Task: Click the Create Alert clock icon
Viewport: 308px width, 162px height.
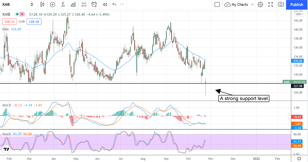Action: pos(94,4)
